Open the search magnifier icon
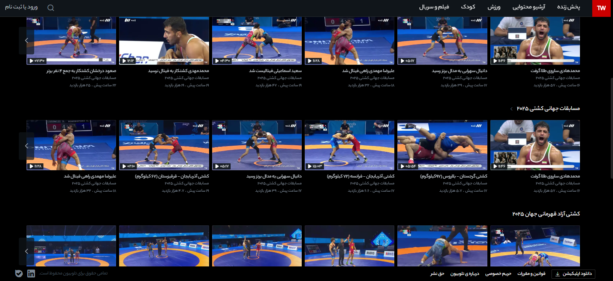Screen dimensions: 613x281 pyautogui.click(x=51, y=8)
